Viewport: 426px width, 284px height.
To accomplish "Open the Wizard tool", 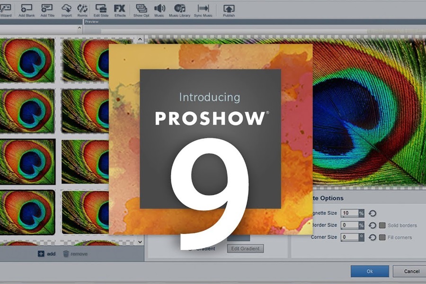I will [x=6, y=9].
